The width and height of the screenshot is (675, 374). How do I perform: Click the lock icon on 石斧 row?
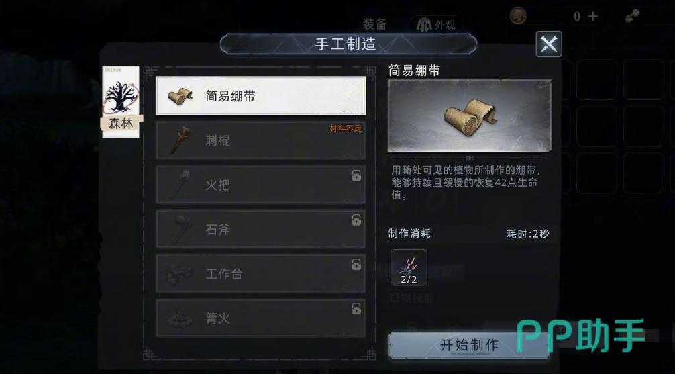[x=356, y=220]
